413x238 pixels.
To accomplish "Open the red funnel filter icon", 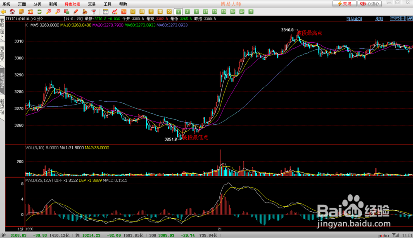I will 94,12.
